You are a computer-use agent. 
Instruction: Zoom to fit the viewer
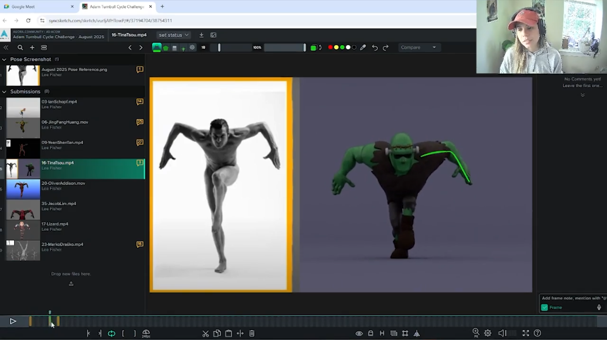pyautogui.click(x=476, y=333)
